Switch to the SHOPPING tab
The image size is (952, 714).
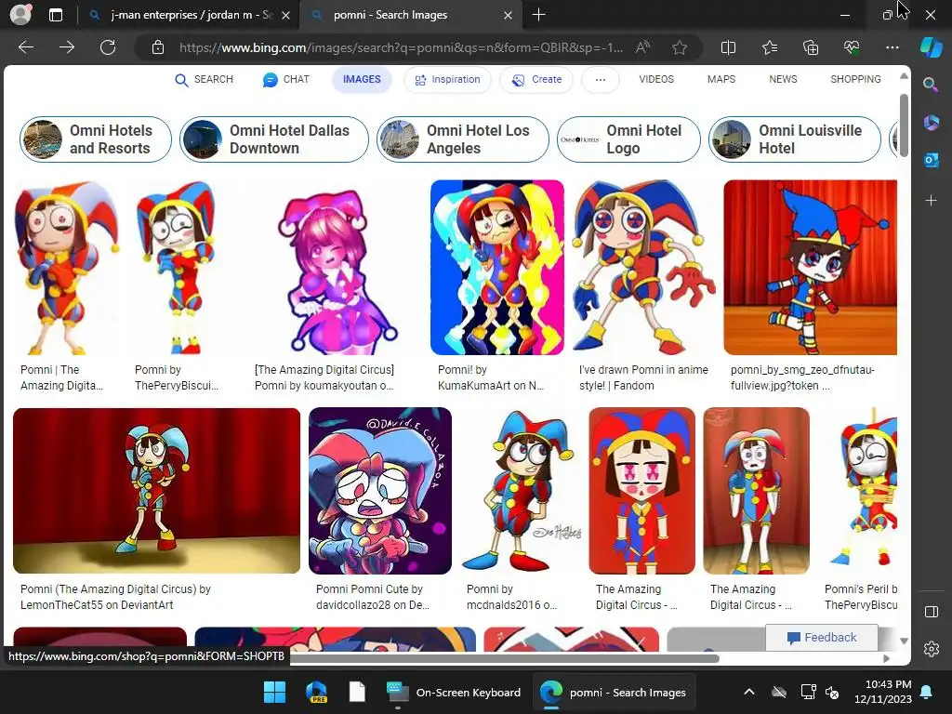coord(855,80)
